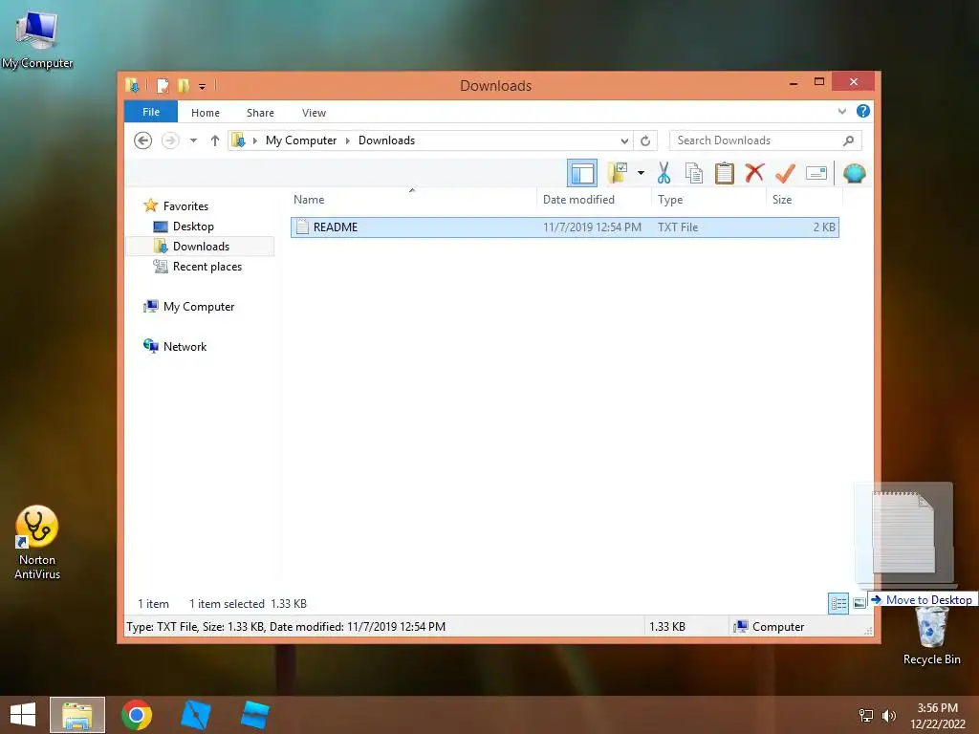Open the Windows Start button

coord(23,715)
